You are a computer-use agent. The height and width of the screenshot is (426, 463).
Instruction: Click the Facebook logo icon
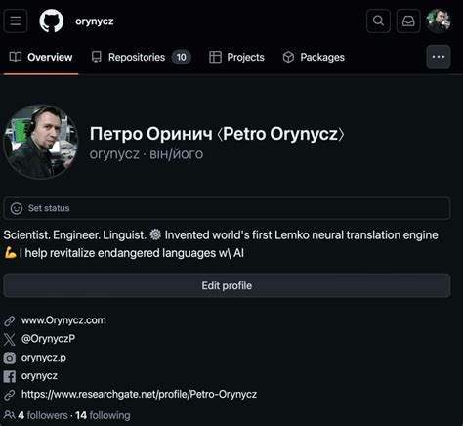(10, 376)
